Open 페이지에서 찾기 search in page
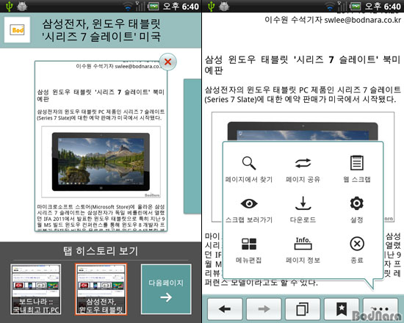This screenshot has height=323, width=404. [249, 170]
